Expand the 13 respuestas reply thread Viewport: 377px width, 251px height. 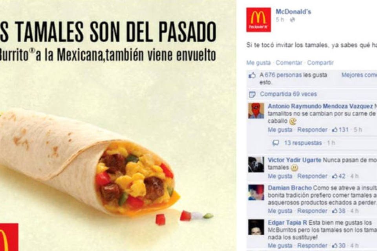tap(303, 143)
